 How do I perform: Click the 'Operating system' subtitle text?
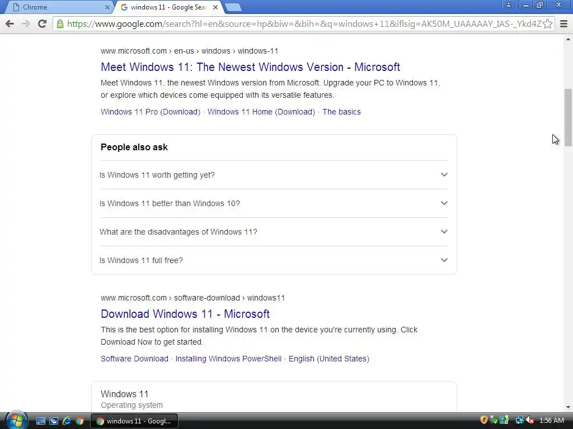pos(132,406)
